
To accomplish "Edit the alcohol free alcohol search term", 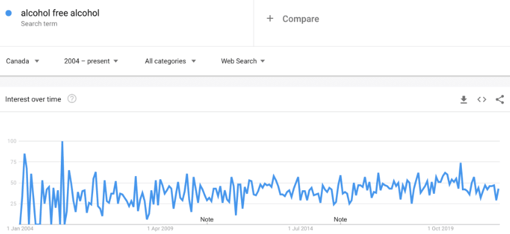I will (60, 13).
